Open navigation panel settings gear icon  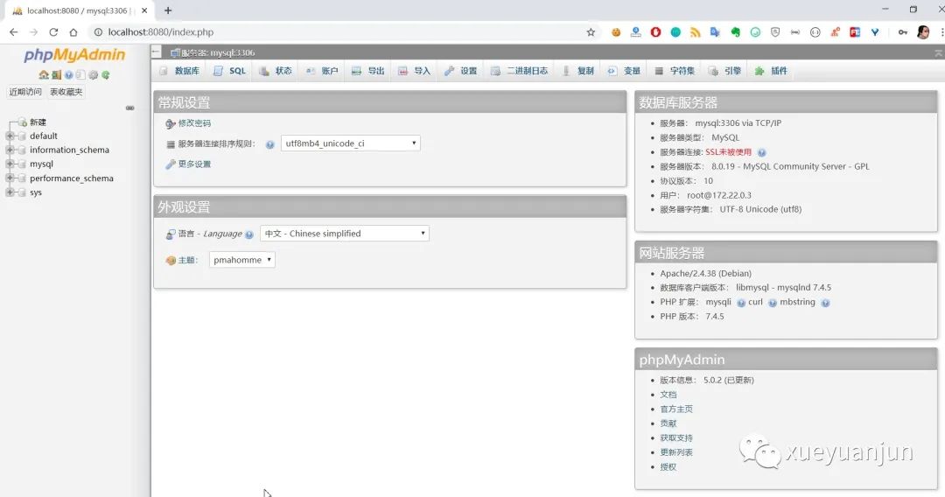pos(93,75)
